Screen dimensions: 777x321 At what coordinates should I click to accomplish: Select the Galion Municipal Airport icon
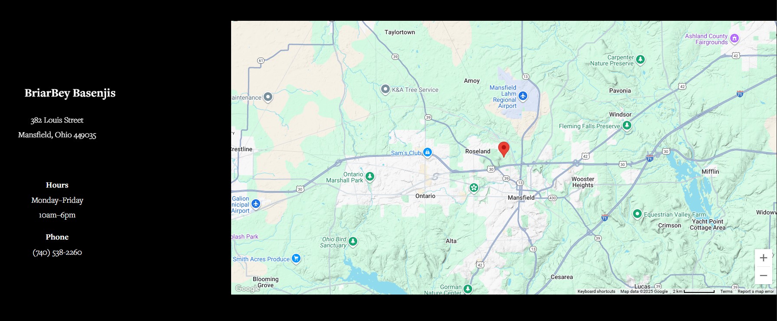point(256,204)
